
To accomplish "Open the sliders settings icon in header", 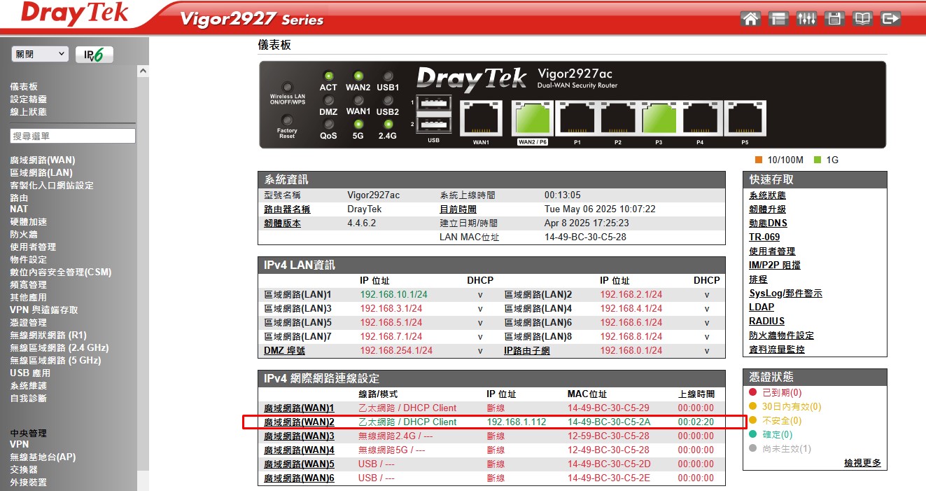I will 806,19.
